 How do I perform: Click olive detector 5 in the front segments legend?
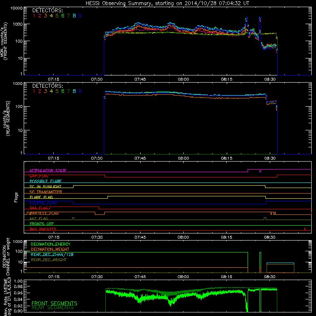[57, 16]
